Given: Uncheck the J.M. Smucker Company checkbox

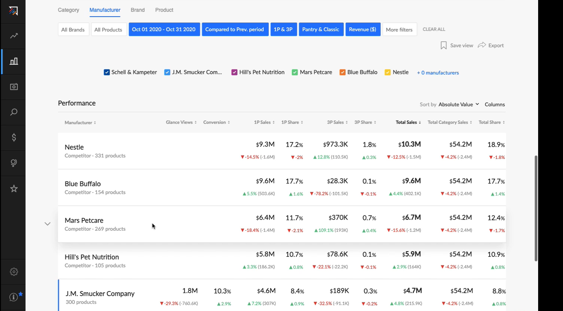Looking at the screenshot, I should [167, 72].
